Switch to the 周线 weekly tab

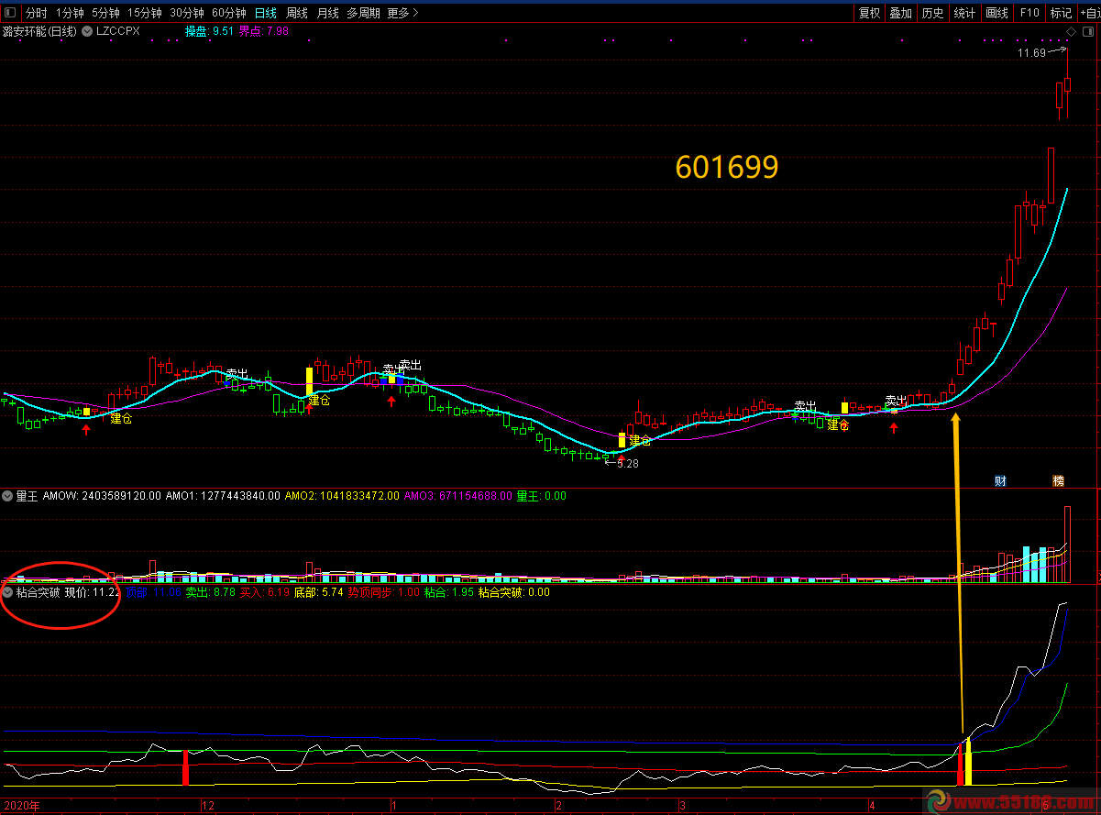tap(296, 13)
